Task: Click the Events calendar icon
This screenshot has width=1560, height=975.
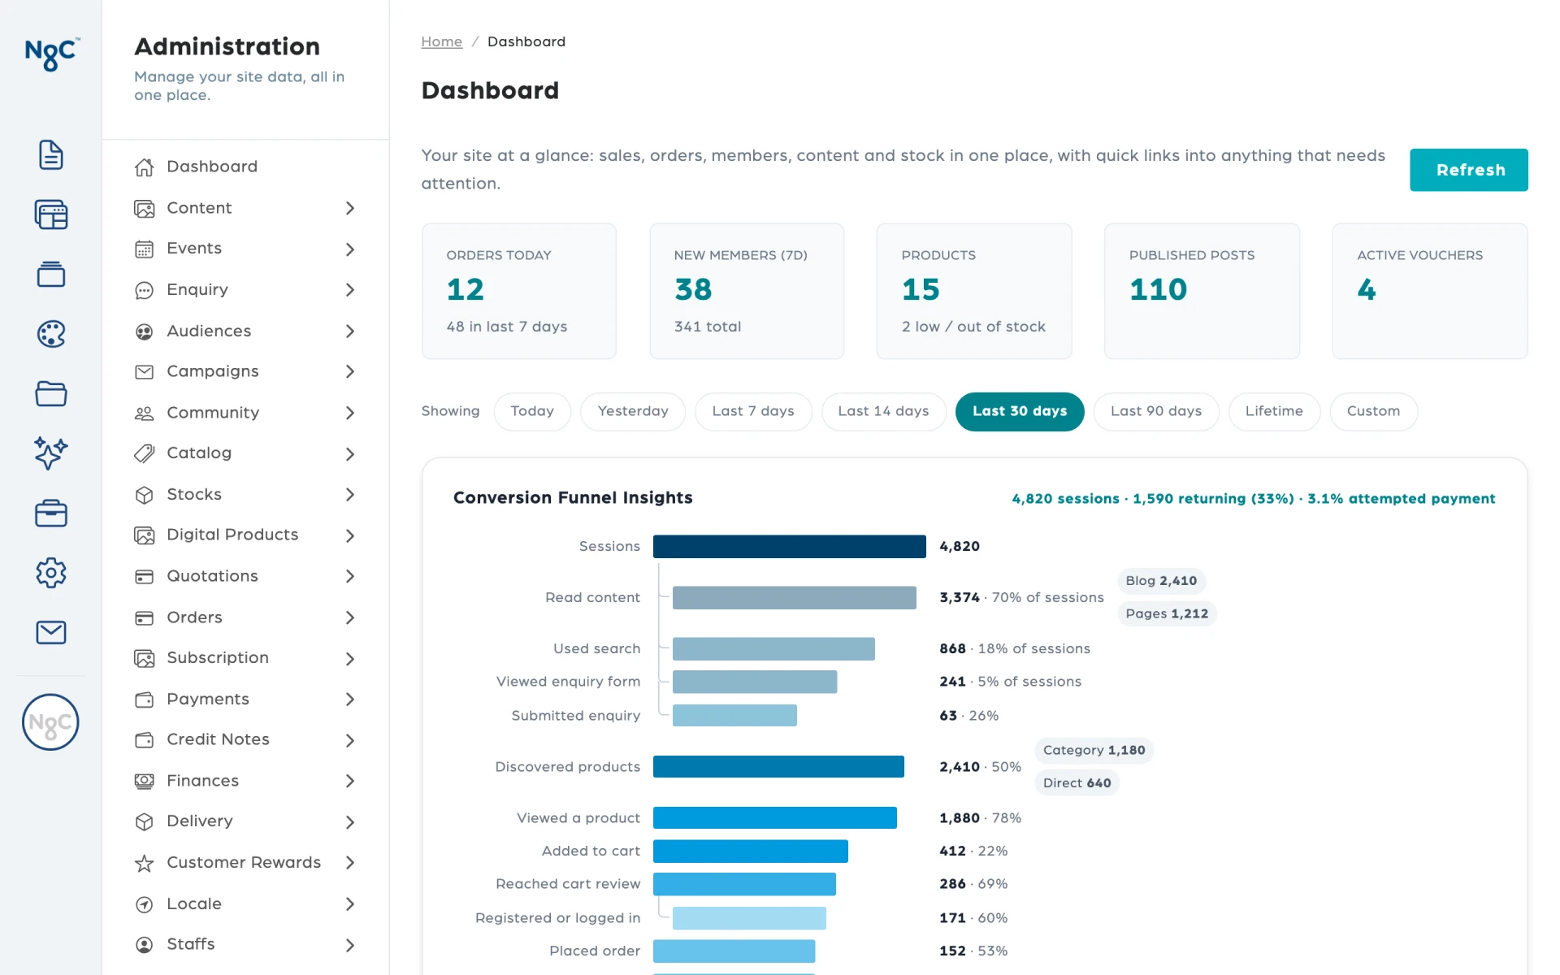Action: 144,249
